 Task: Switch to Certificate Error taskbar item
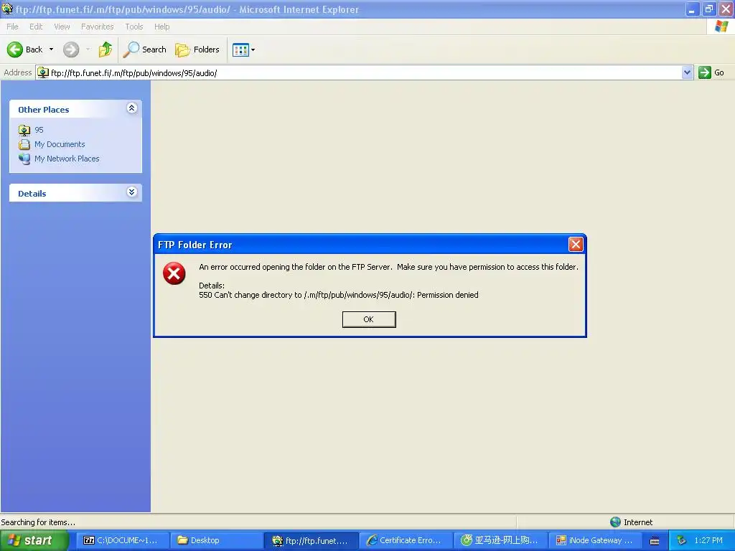pyautogui.click(x=406, y=540)
